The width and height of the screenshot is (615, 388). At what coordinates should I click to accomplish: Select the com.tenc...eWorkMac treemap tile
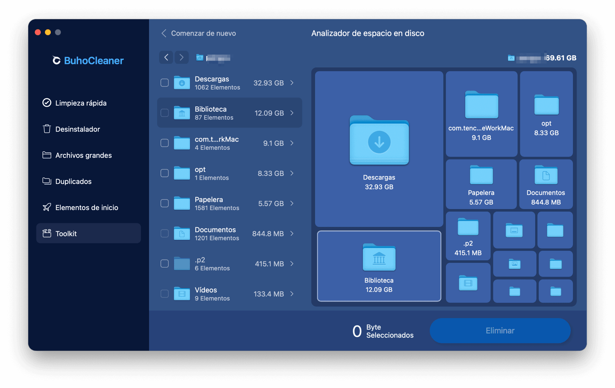[x=481, y=114]
